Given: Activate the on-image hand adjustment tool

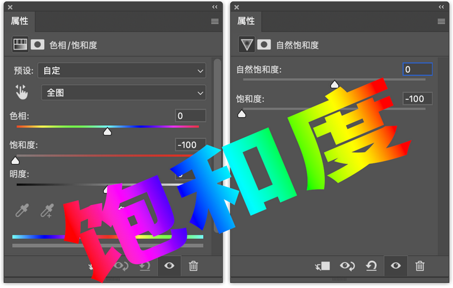Looking at the screenshot, I should click(21, 92).
